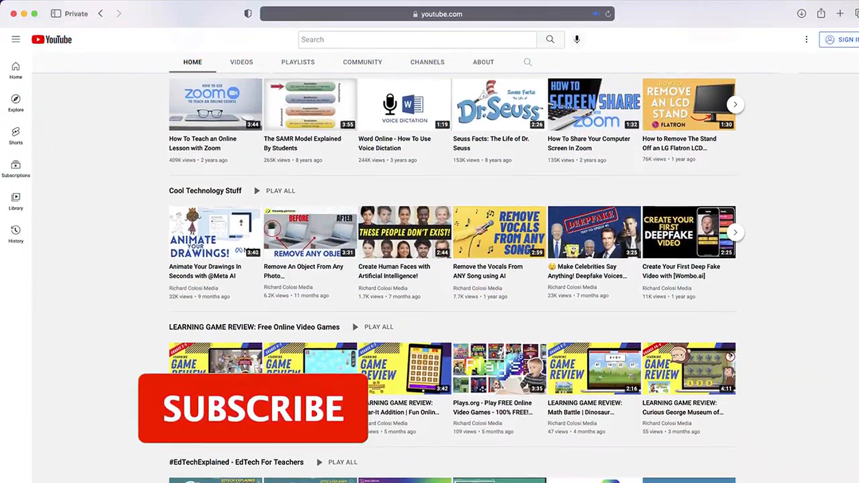The height and width of the screenshot is (483, 859).
Task: Click Richard Colosi Media under Animate Your Drawings
Action: [194, 288]
